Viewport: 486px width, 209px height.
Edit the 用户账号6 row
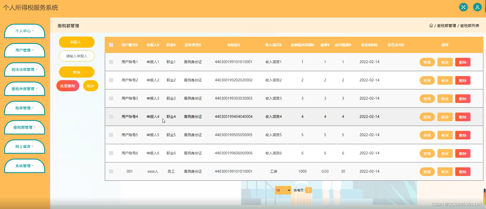pyautogui.click(x=445, y=153)
